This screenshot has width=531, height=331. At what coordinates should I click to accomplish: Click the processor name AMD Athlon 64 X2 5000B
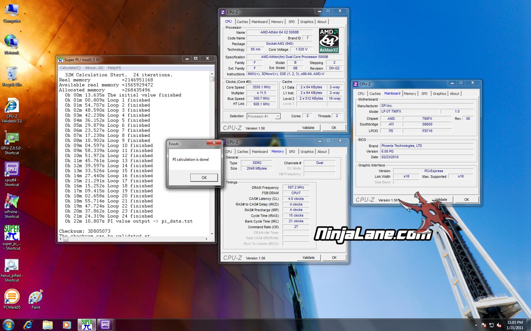(279, 32)
